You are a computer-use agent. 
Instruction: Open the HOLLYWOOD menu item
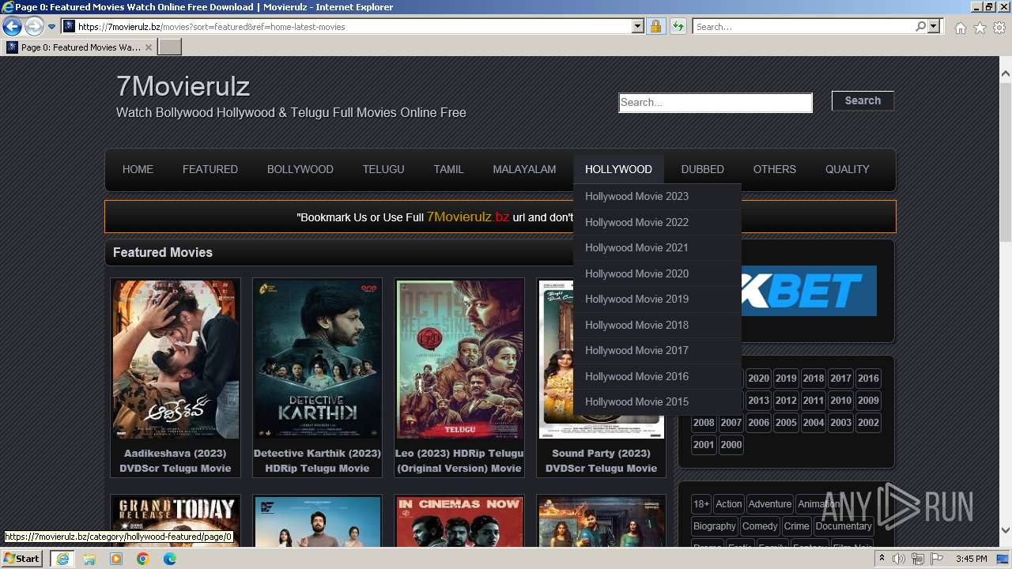618,169
